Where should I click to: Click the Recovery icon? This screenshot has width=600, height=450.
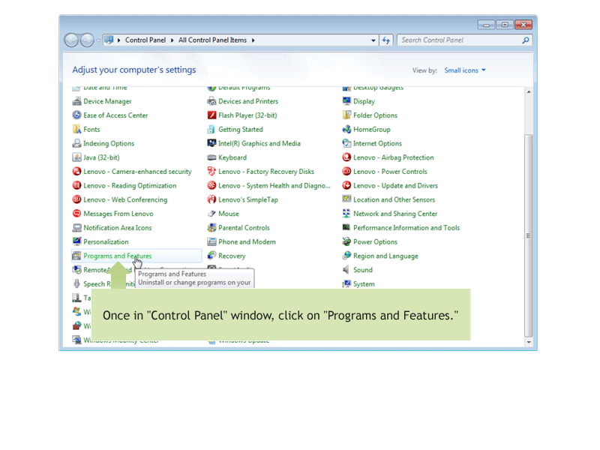tap(211, 256)
